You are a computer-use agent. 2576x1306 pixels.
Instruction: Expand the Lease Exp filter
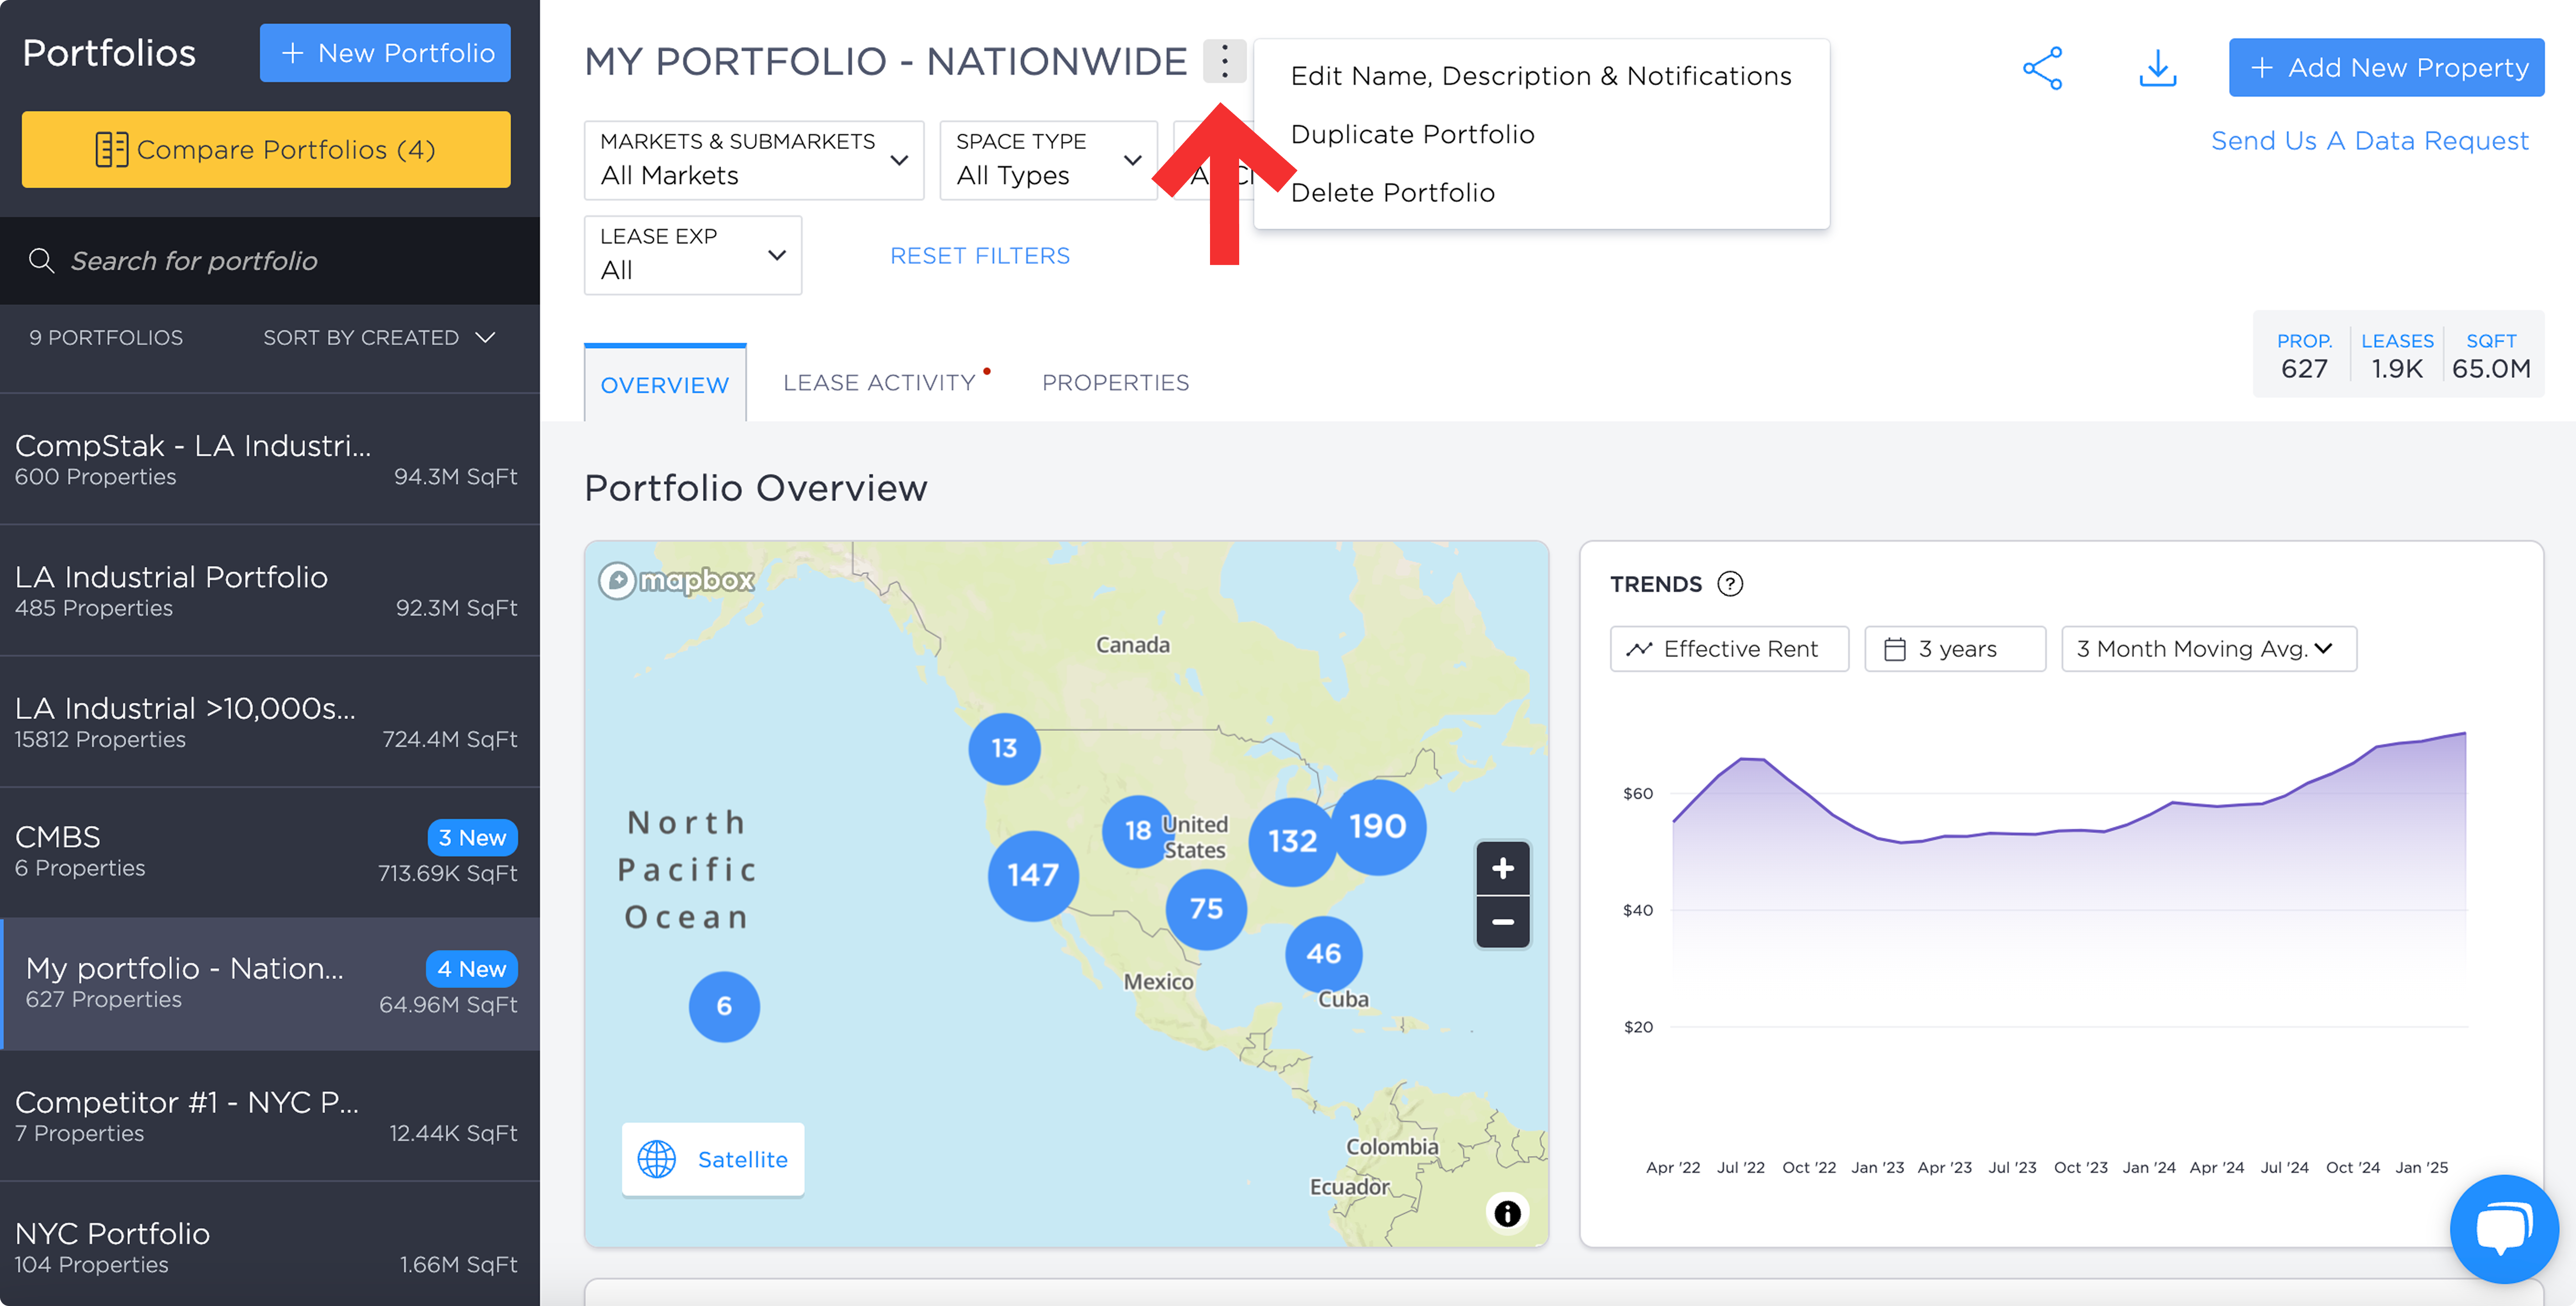pyautogui.click(x=693, y=255)
